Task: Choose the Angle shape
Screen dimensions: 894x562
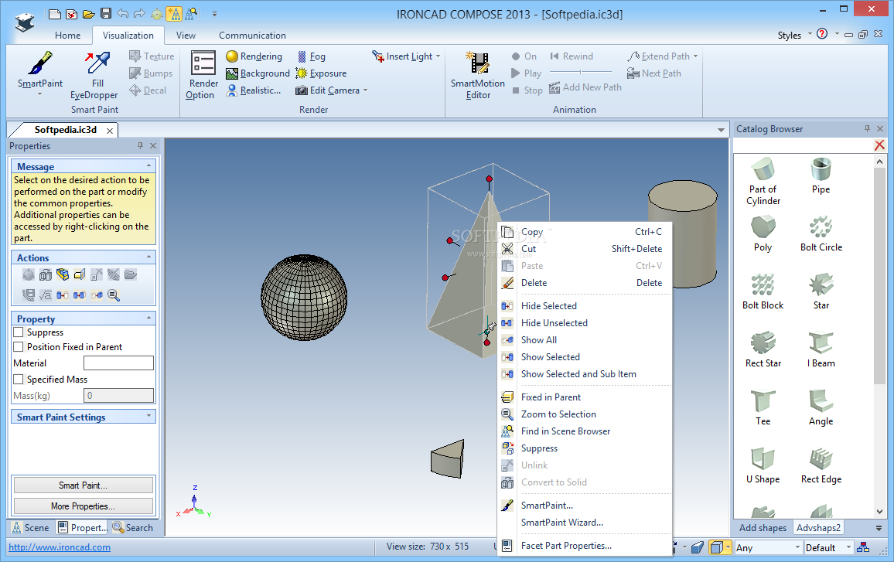Action: (821, 408)
